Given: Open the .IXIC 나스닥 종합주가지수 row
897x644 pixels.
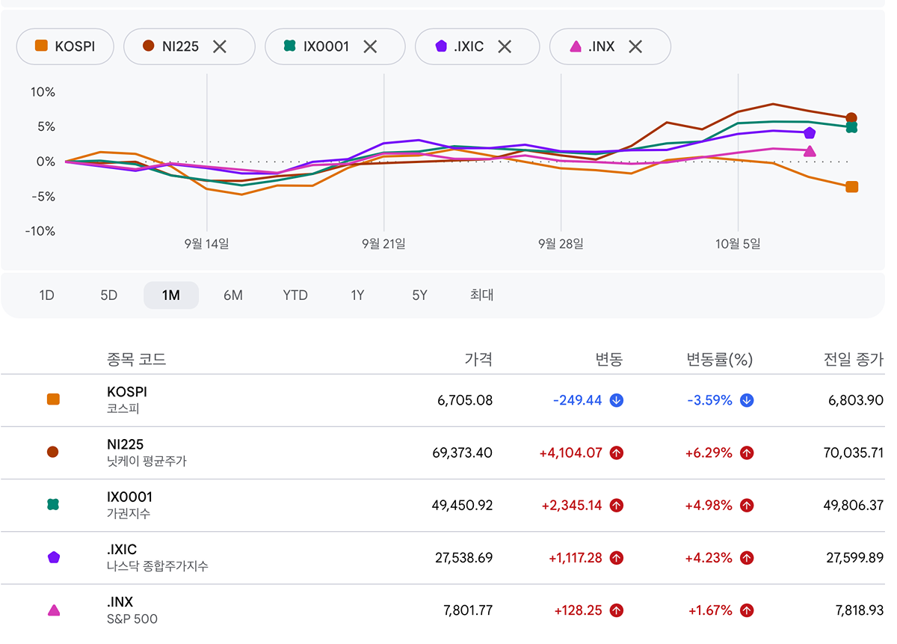Looking at the screenshot, I should tap(443, 558).
